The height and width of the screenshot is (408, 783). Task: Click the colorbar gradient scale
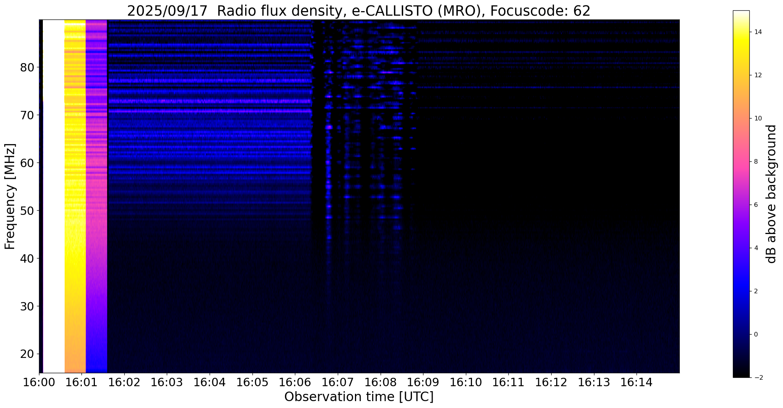click(741, 194)
